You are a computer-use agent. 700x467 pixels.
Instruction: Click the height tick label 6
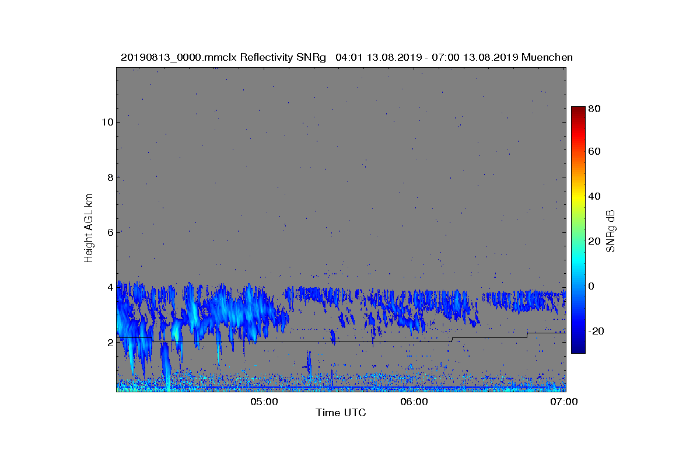pos(109,232)
